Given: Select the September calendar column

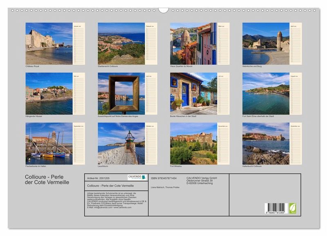Looking at the screenshot, I should pos(79,143).
